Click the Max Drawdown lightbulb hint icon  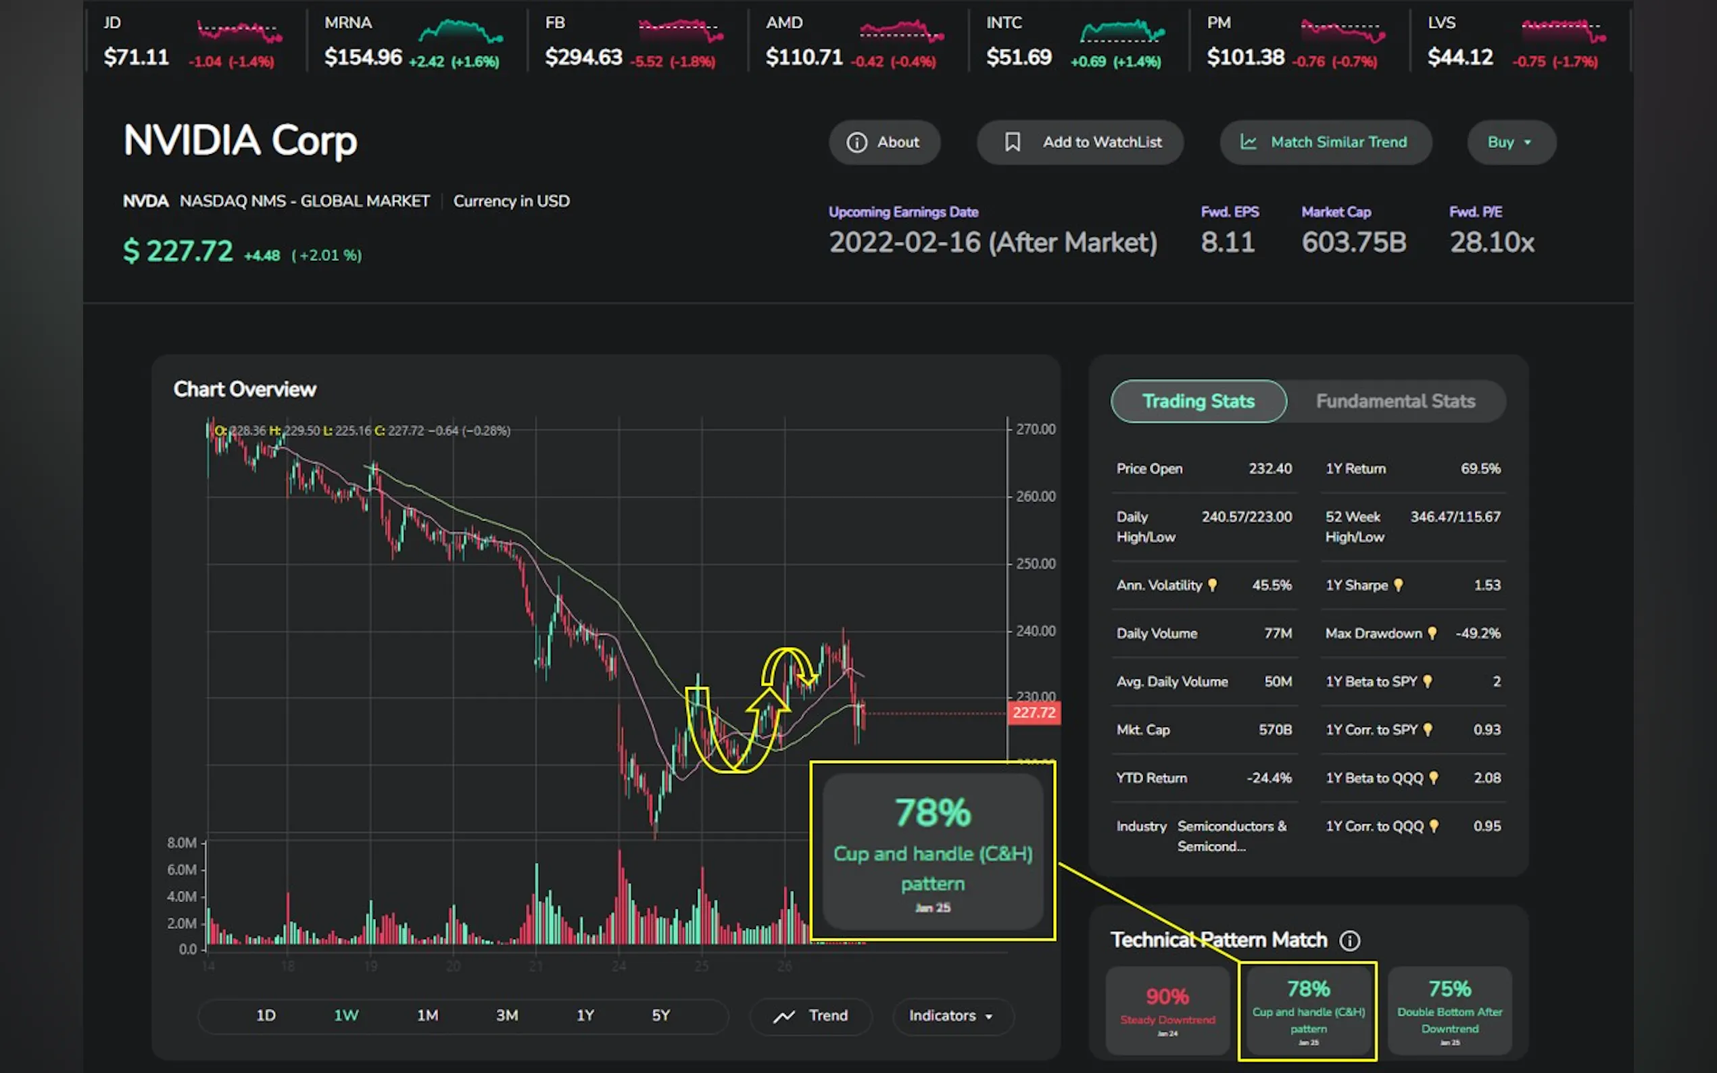click(1432, 633)
